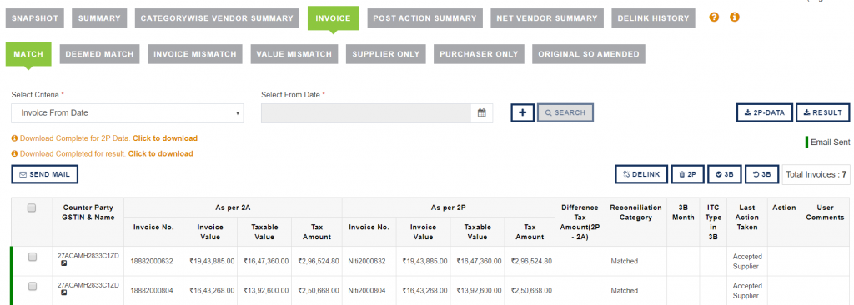Image resolution: width=854 pixels, height=305 pixels.
Task: Click the Delink button
Action: click(641, 174)
